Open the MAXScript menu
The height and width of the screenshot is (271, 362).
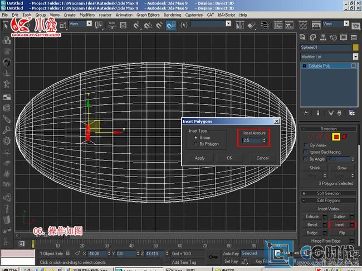point(227,15)
